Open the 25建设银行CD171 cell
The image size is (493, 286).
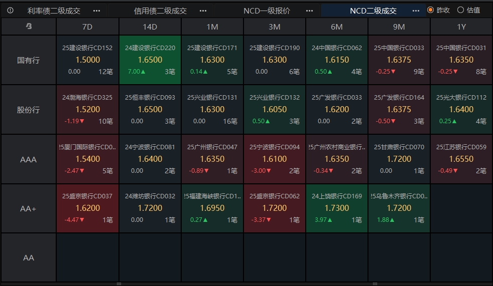tap(212, 60)
